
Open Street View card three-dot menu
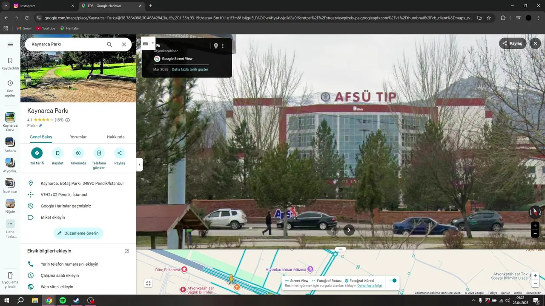pyautogui.click(x=223, y=46)
